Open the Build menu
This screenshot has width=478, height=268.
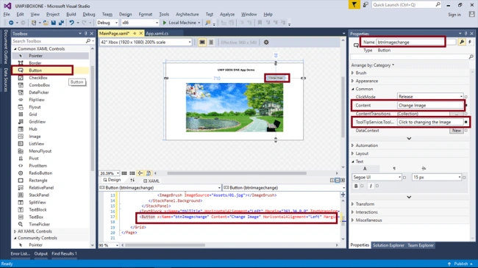coord(71,14)
